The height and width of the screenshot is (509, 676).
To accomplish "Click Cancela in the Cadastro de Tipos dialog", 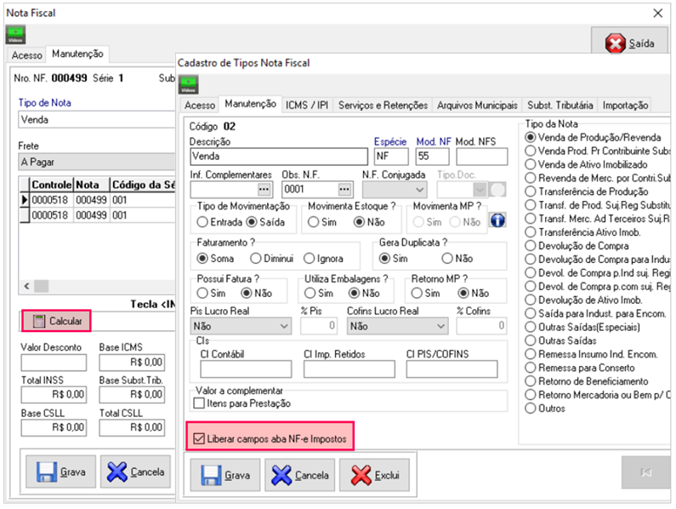I will (301, 475).
